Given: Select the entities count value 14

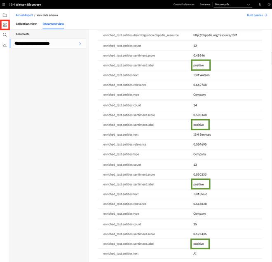Looking at the screenshot, I should 195,105.
